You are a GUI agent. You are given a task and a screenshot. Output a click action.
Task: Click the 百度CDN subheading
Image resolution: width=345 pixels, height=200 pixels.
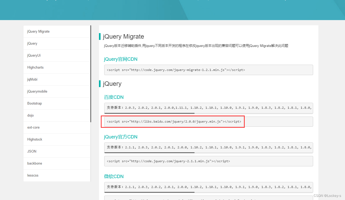point(114,97)
